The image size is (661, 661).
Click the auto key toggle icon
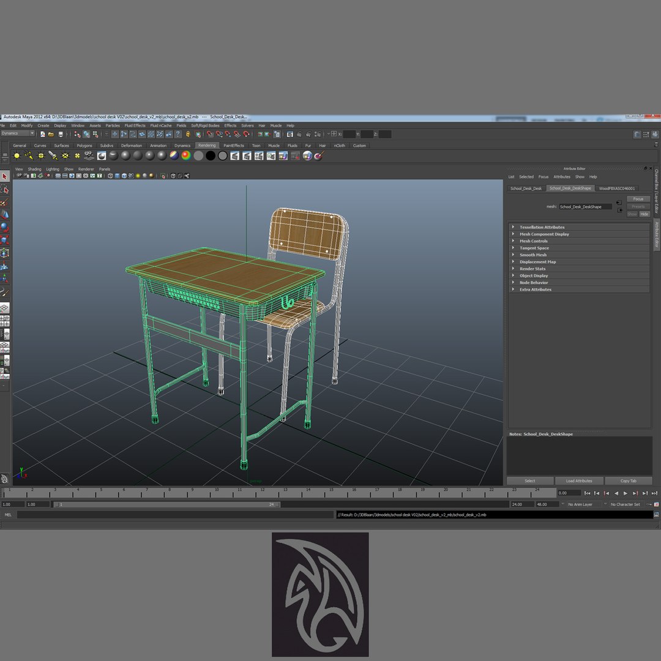[x=649, y=504]
